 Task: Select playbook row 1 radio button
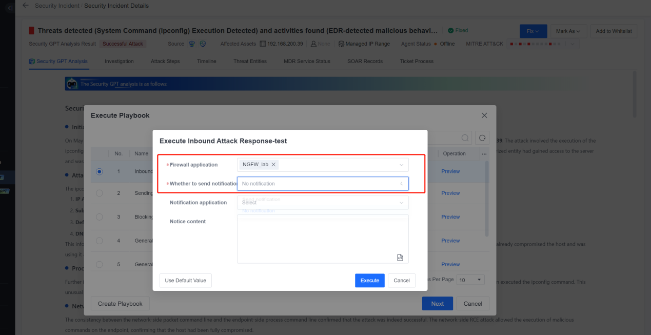click(x=100, y=171)
